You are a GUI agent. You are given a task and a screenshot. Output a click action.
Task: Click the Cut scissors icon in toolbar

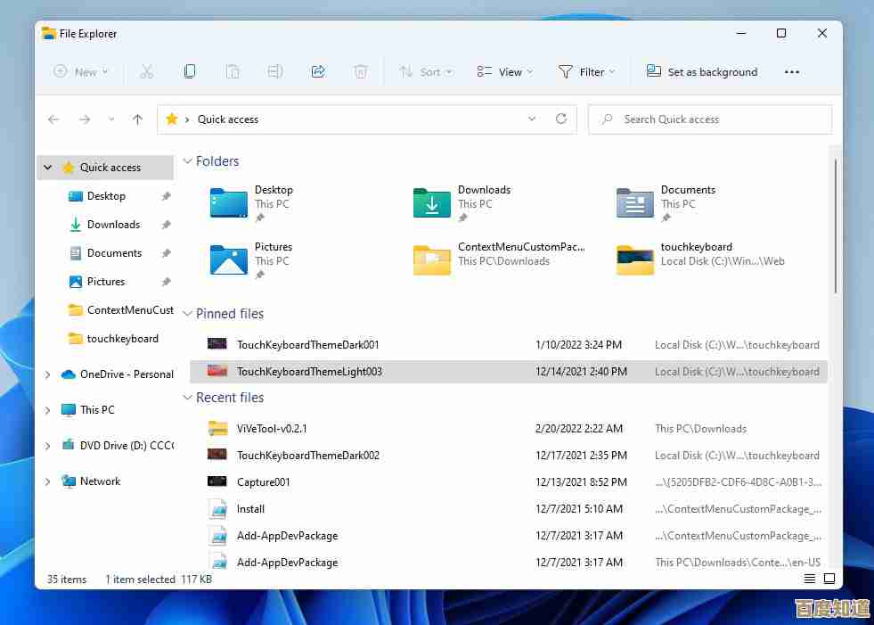click(147, 72)
